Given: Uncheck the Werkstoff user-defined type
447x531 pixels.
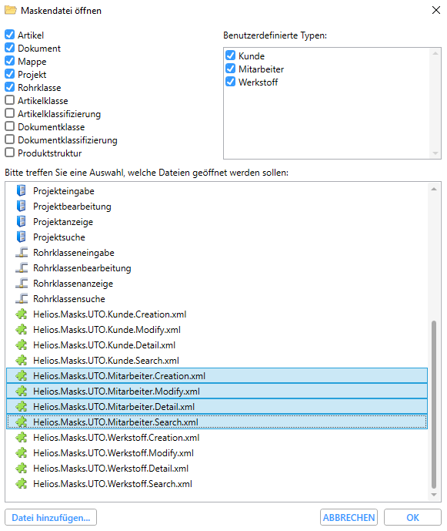Looking at the screenshot, I should pos(231,82).
